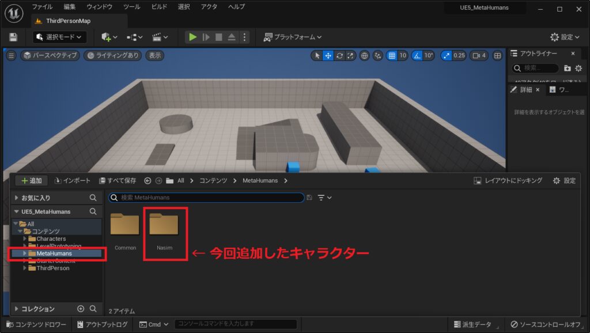This screenshot has height=333, width=590.
Task: Open 選択 menu
Action: [184, 7]
